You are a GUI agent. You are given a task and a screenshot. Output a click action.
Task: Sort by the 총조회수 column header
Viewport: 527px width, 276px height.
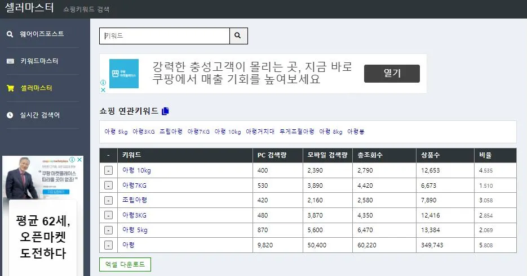(x=384, y=155)
